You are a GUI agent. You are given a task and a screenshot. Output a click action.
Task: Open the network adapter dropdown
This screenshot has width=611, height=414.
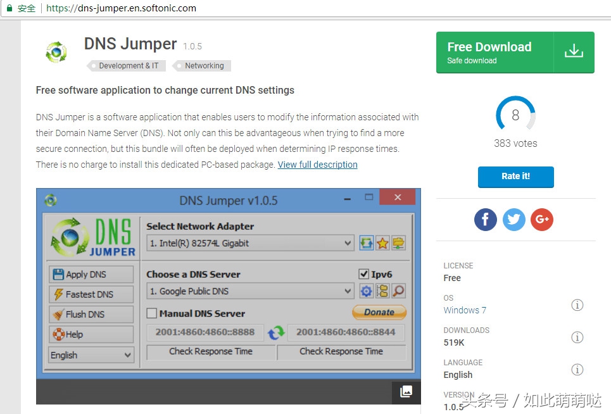pyautogui.click(x=250, y=244)
